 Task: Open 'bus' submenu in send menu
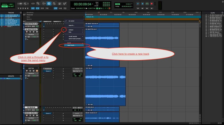point(74,32)
